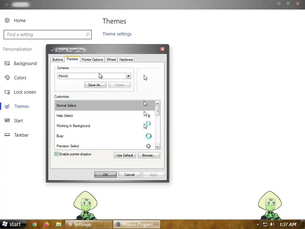Open File Explorer from the taskbar
305x229 pixels.
[59, 224]
